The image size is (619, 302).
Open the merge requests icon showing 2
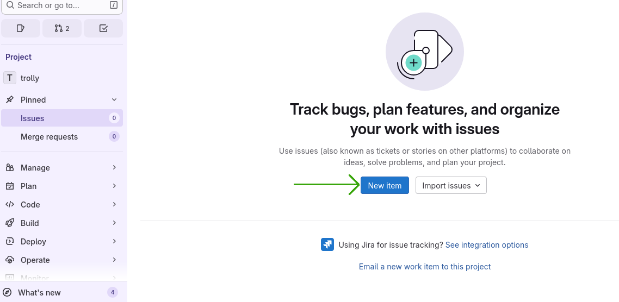point(62,28)
